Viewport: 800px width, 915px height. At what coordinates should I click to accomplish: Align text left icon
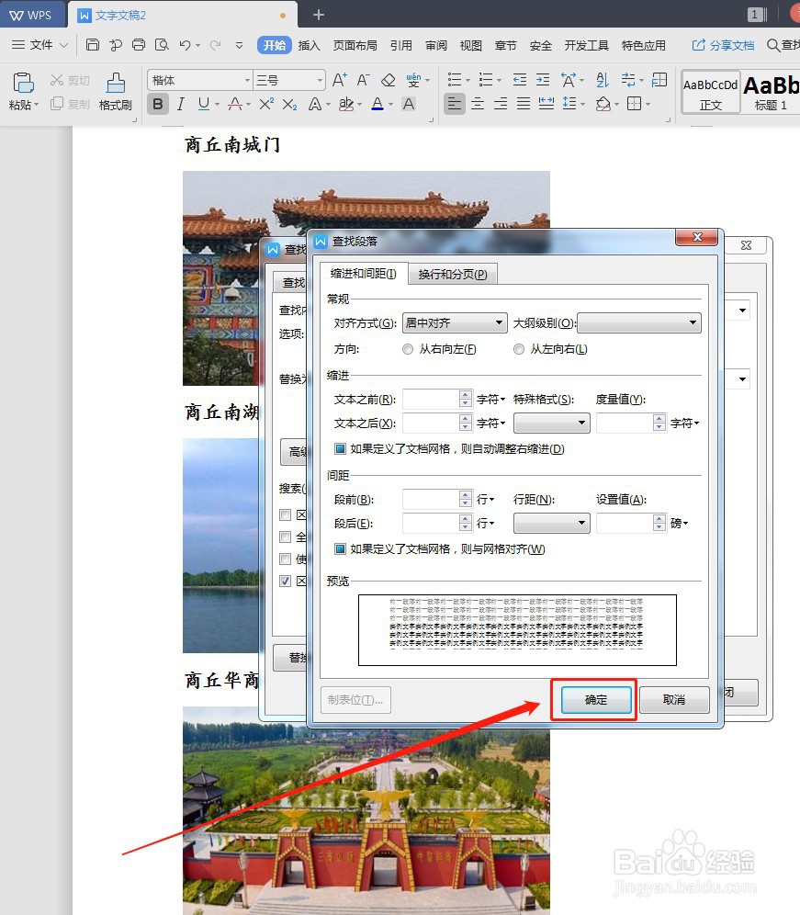tap(455, 104)
